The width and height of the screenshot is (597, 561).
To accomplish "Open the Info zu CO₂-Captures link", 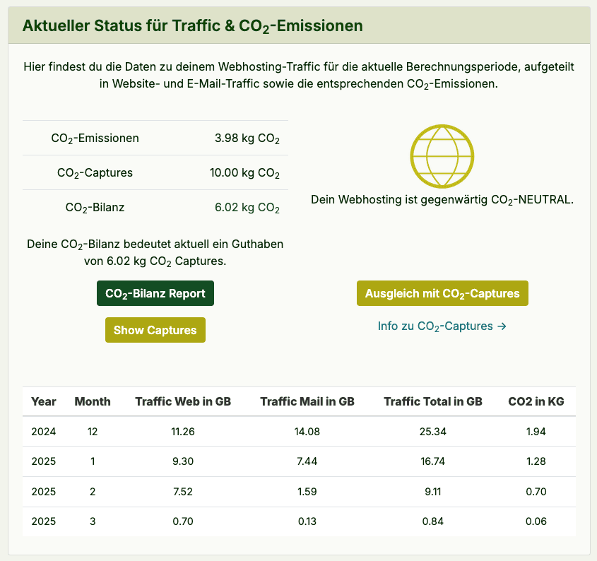I will 442,326.
